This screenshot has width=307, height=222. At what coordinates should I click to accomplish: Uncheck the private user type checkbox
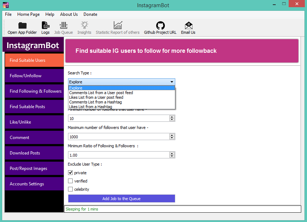coord(71,173)
